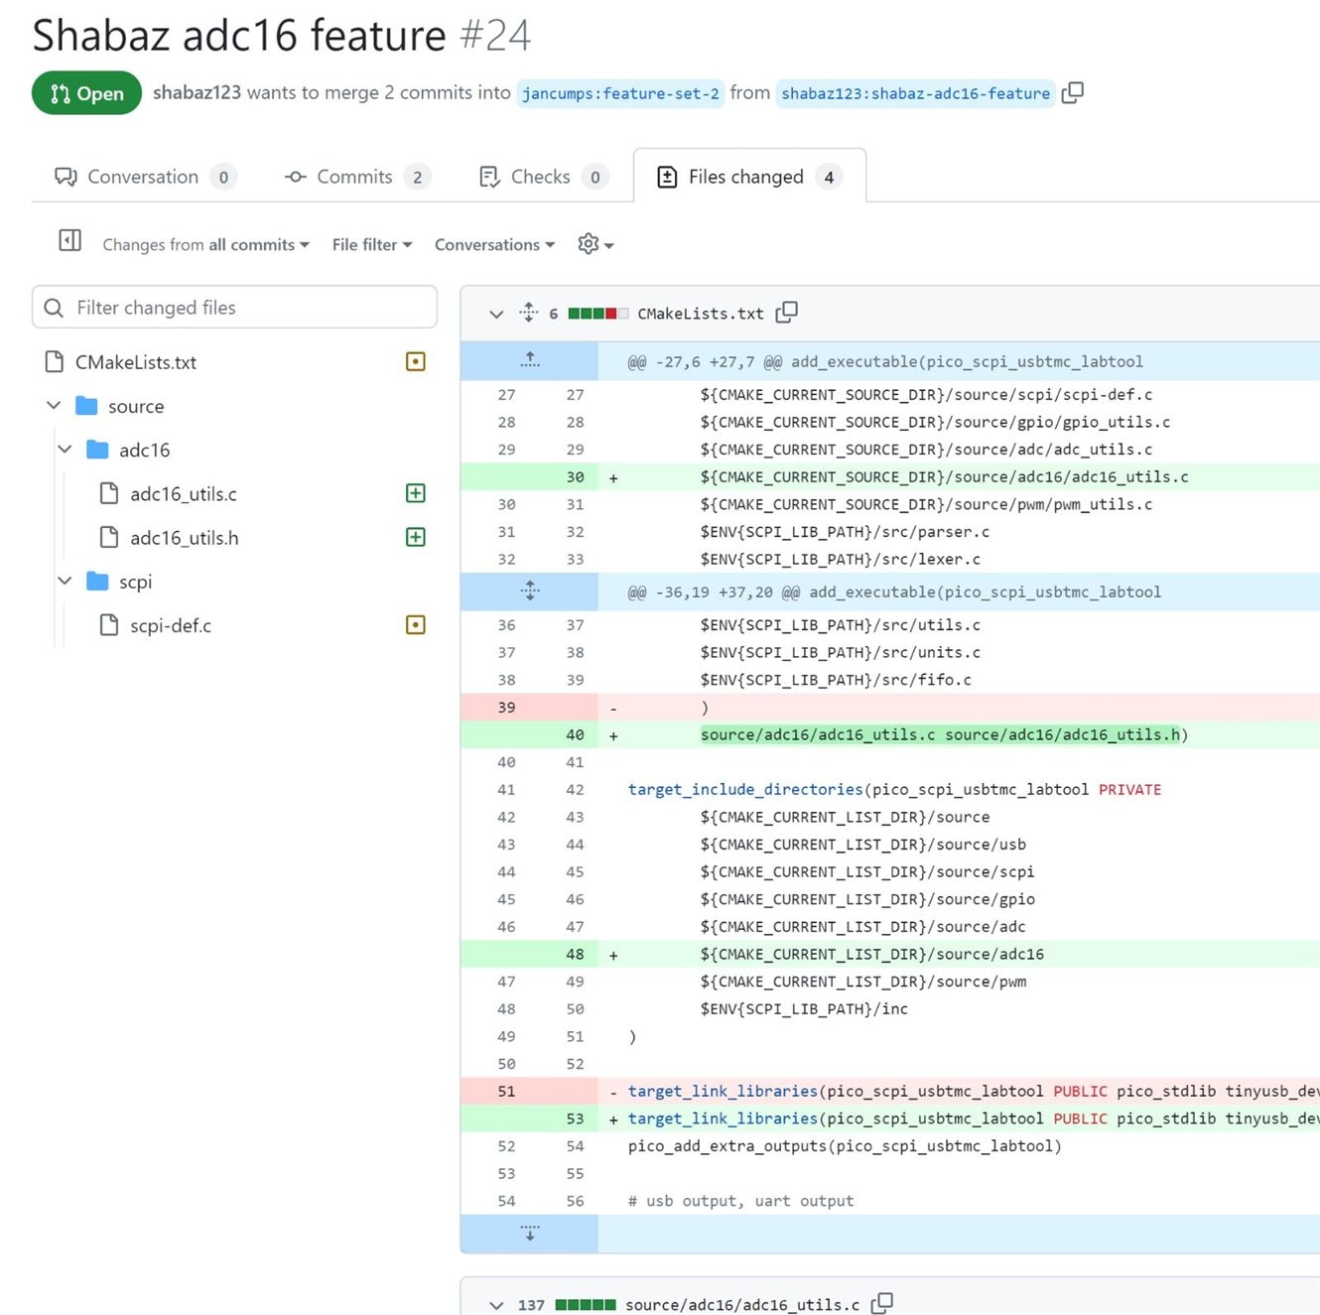Click '$ENV{SCPI_LIB_PATH}/inc' code line
1320x1315 pixels.
[x=804, y=1008]
